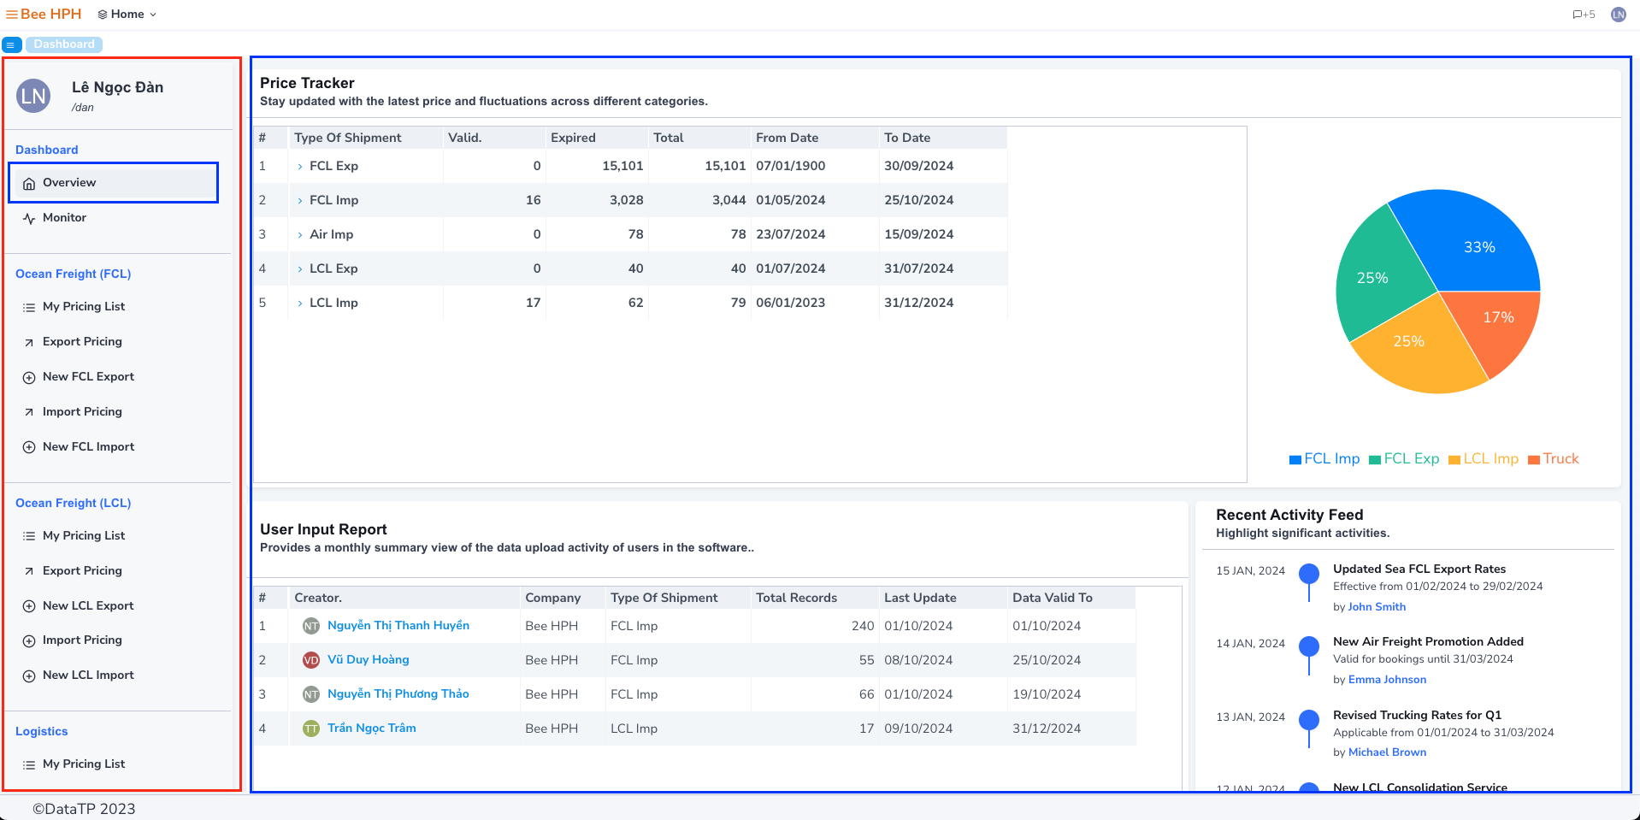The image size is (1640, 820).
Task: Switch to the Dashboard tab
Action: point(64,44)
